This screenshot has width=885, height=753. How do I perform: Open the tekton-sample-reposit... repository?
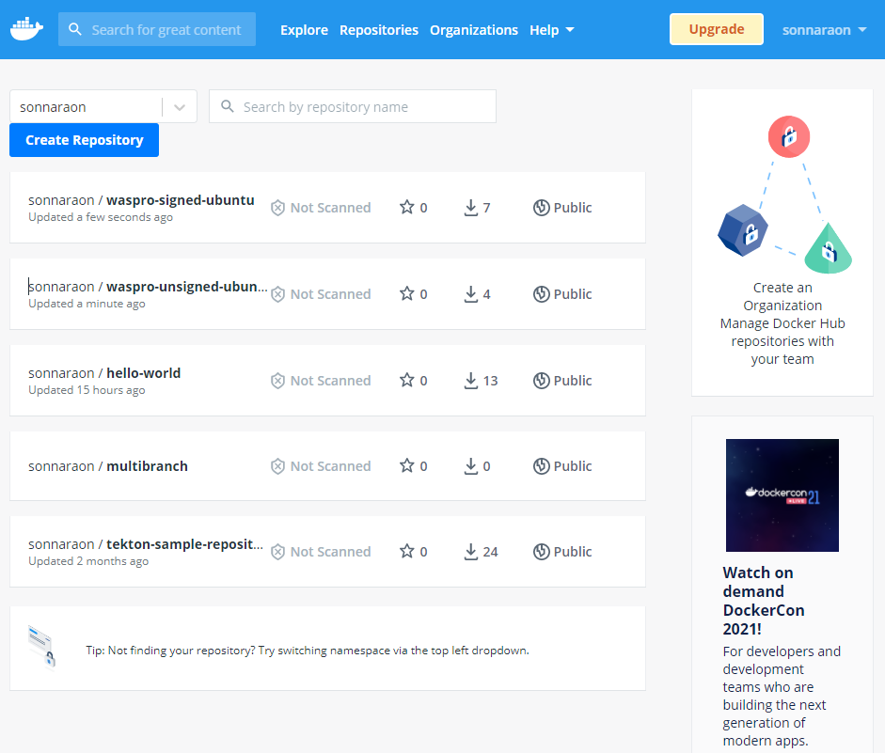pos(184,543)
